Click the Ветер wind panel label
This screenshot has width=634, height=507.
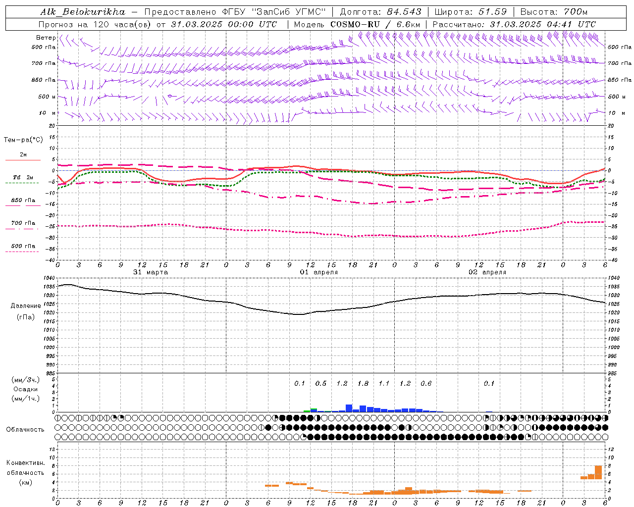[46, 38]
